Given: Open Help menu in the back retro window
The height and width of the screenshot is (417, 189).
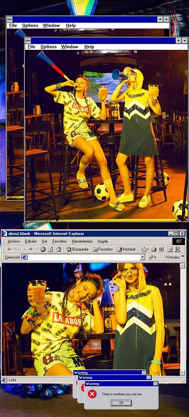Looking at the screenshot, I should 71,25.
